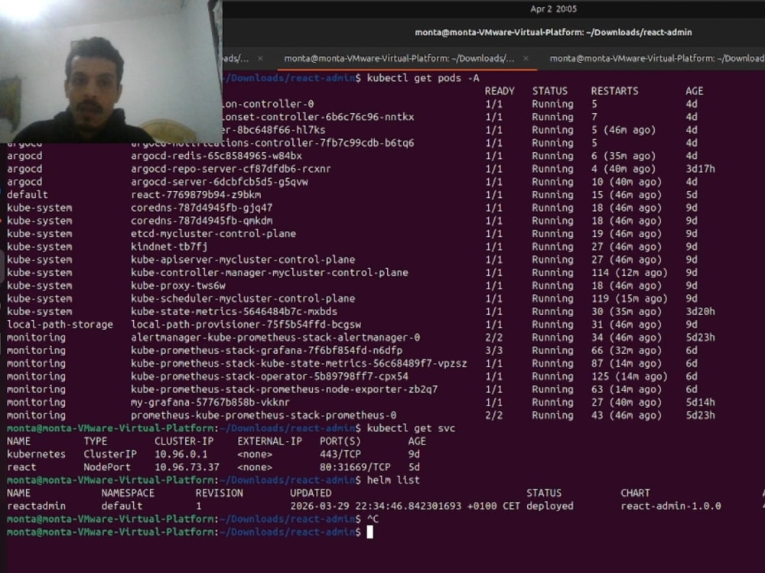
Task: Click restarts value "119 (15m ago)"
Action: click(630, 298)
